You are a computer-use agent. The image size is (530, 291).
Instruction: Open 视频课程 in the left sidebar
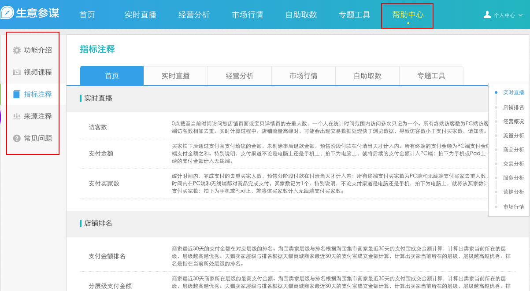(x=38, y=72)
